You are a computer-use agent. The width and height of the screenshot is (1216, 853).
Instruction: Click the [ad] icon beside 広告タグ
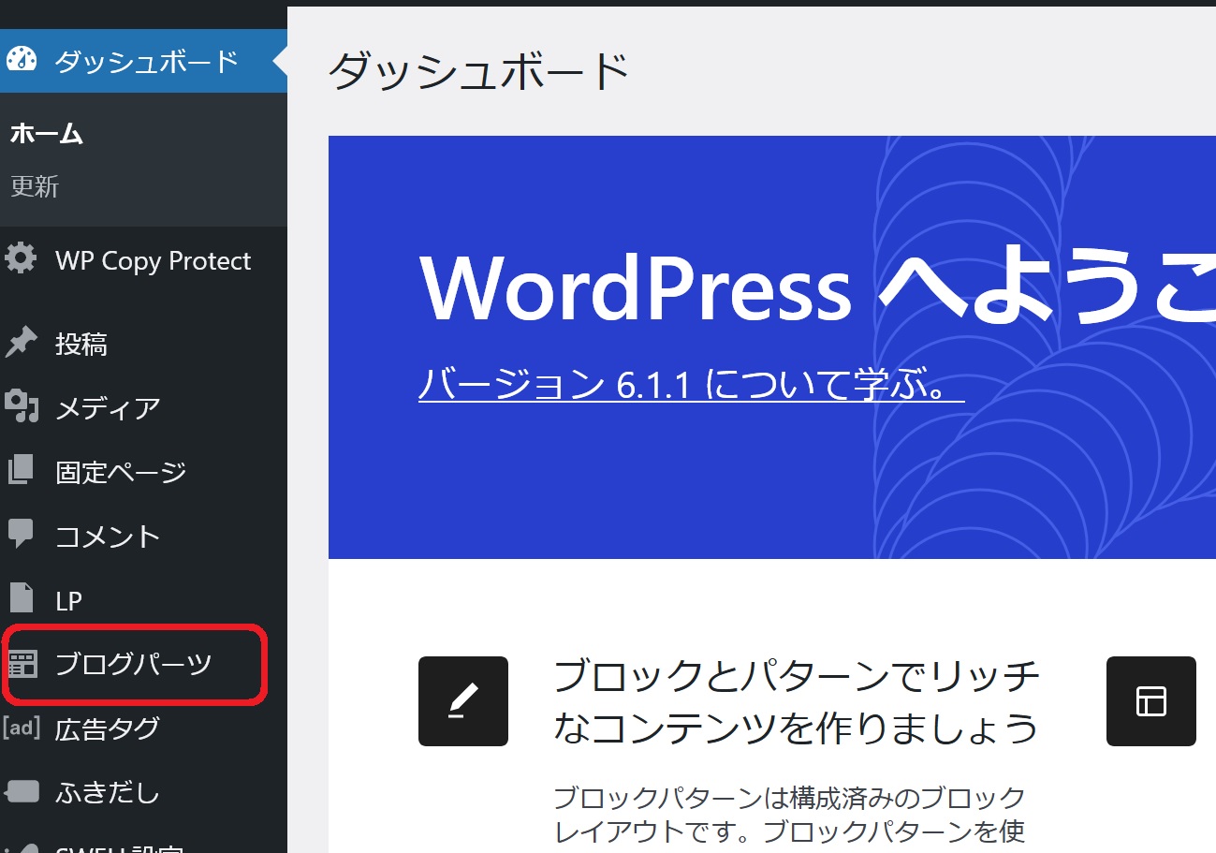tap(22, 728)
